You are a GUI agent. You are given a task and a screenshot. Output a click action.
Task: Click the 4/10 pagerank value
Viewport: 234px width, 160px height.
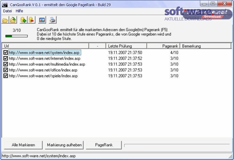click(174, 52)
